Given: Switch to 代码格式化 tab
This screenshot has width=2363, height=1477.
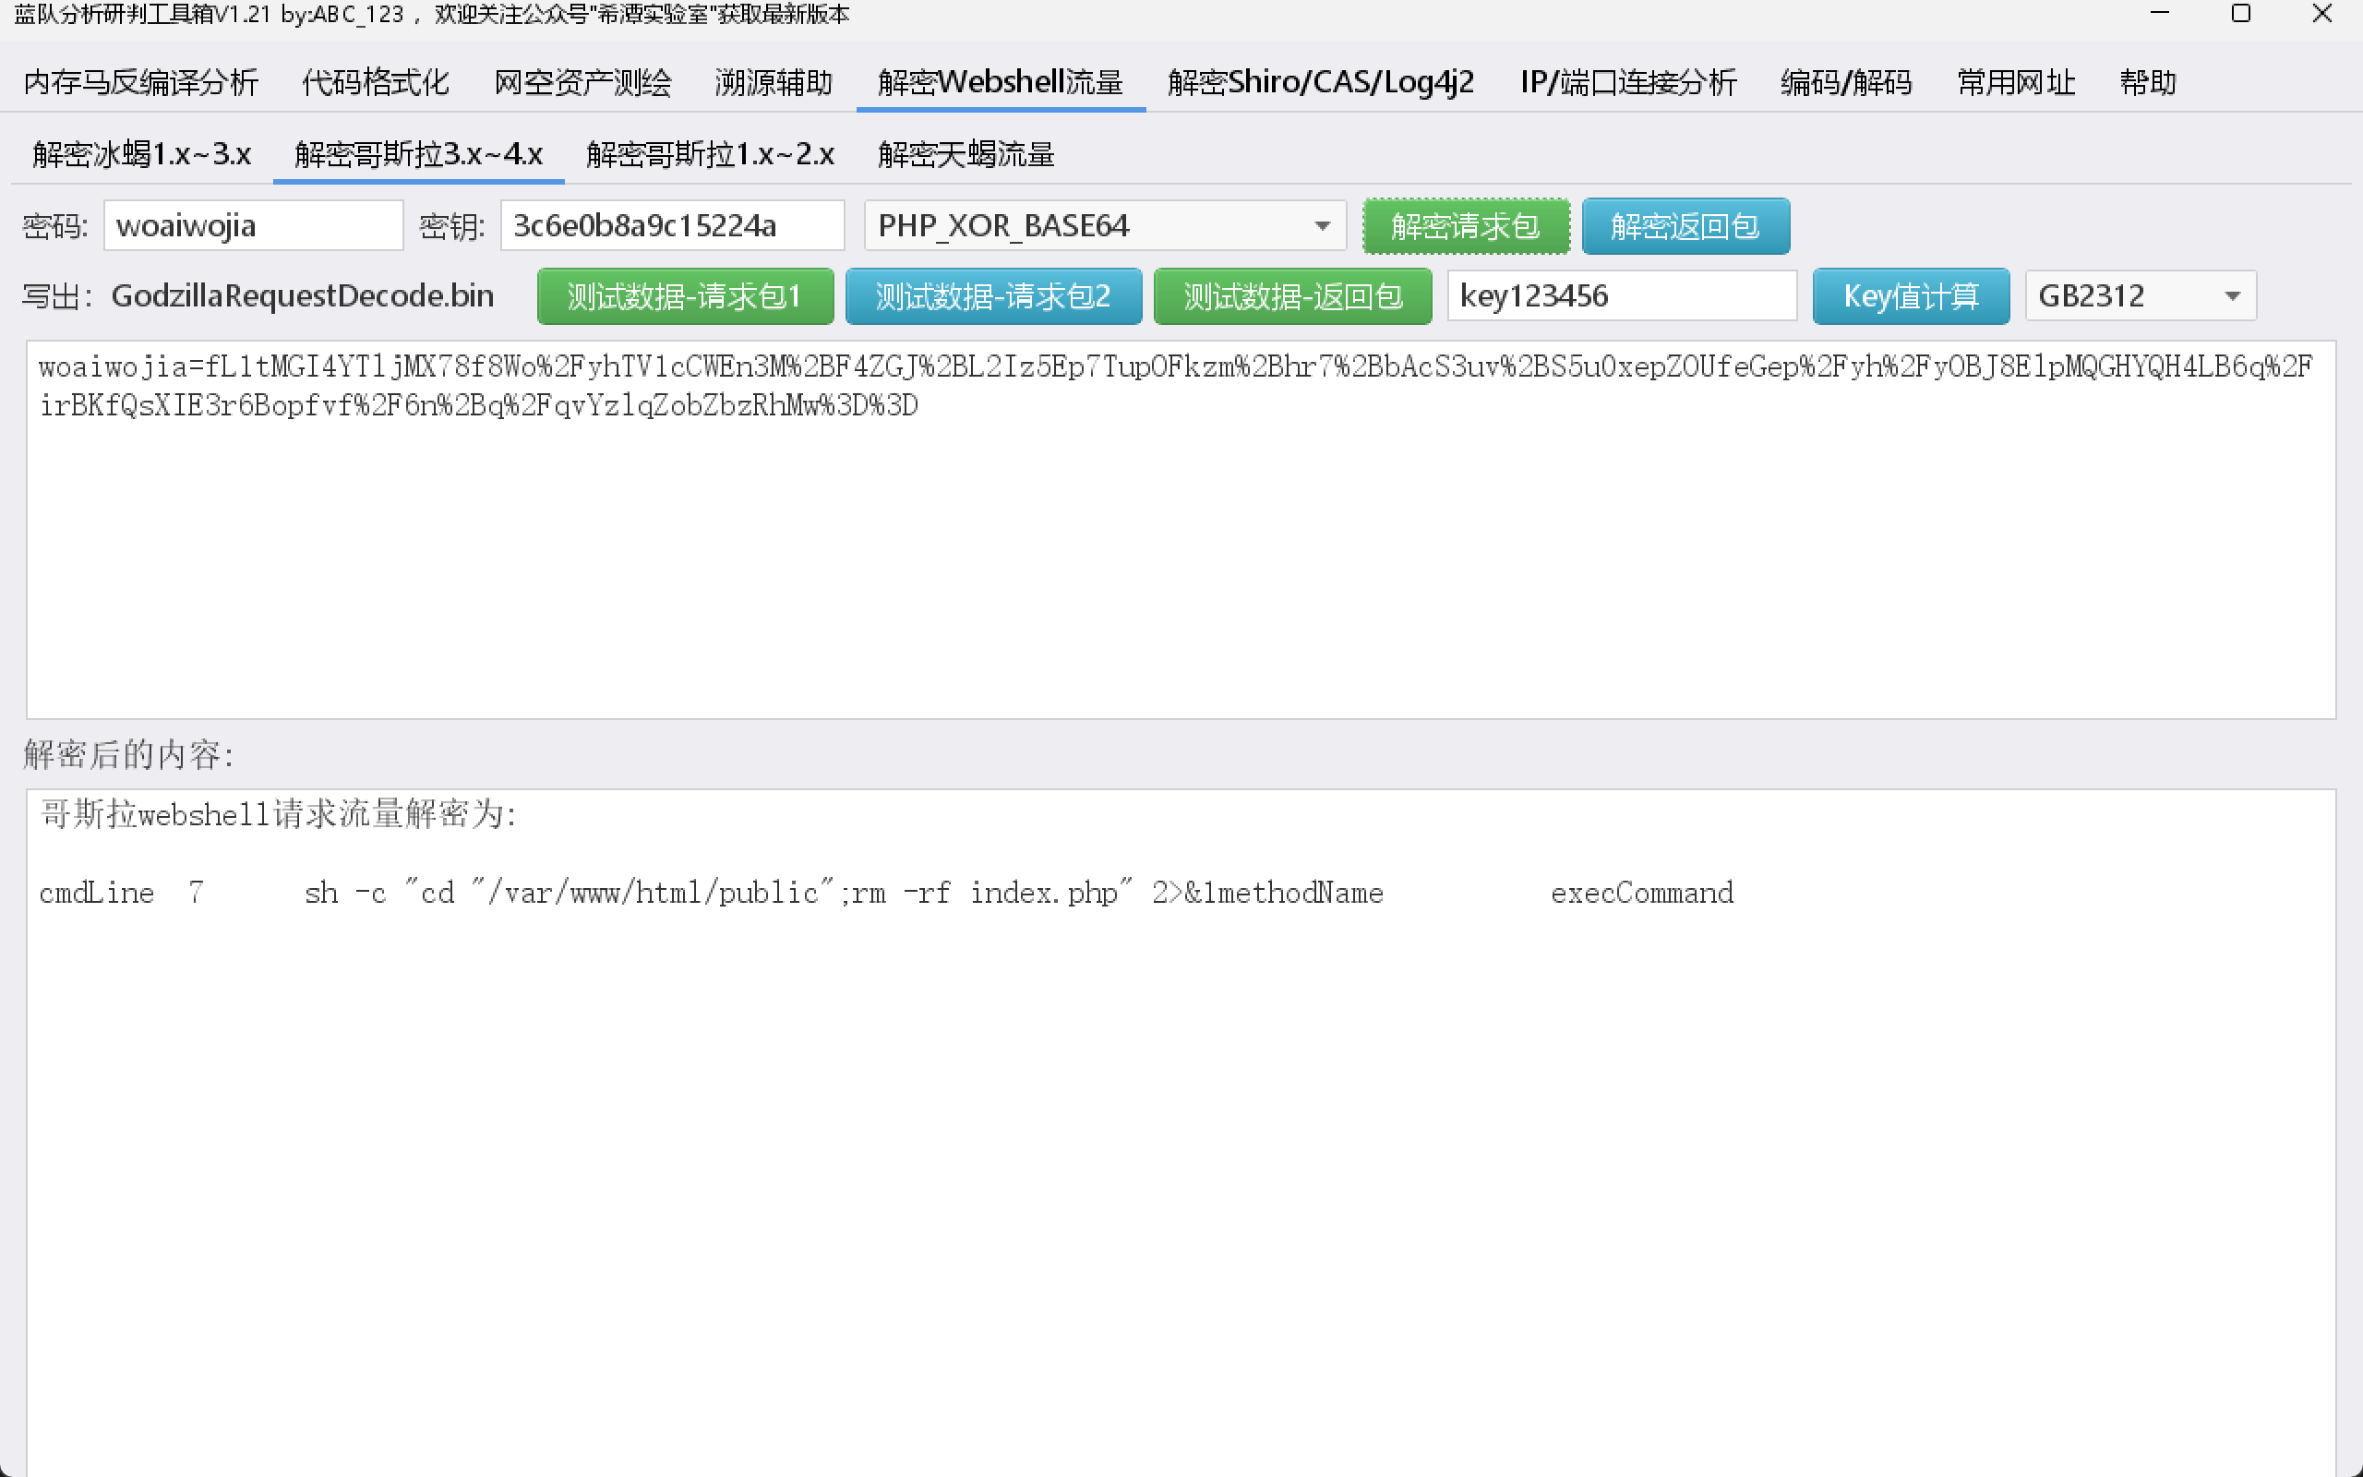Looking at the screenshot, I should 375,82.
